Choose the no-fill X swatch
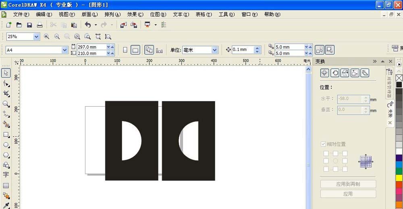 [399, 78]
